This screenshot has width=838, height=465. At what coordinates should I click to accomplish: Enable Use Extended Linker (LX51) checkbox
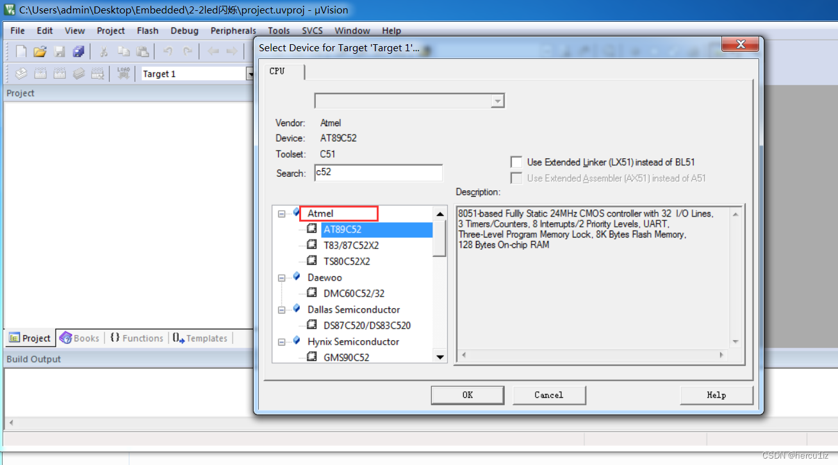[516, 162]
